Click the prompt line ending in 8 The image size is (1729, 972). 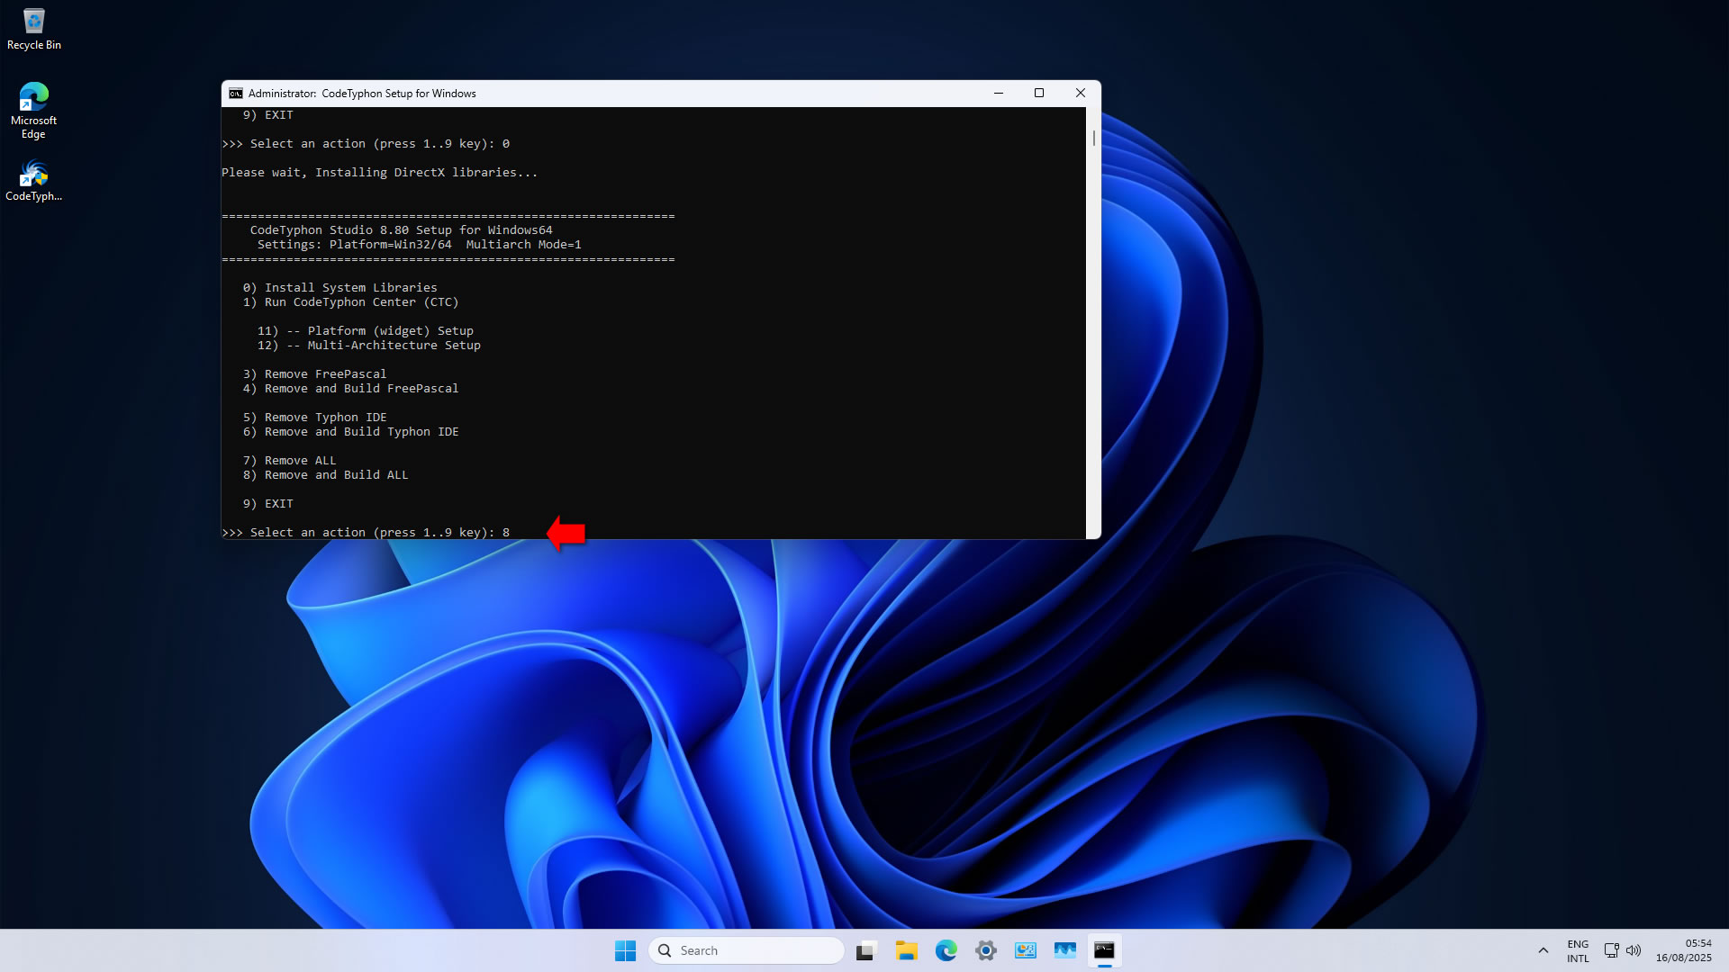(x=366, y=533)
